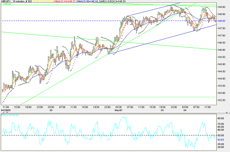Select the SAR(1) 0.02;0.2 legend label
This screenshot has width=230, height=152.
coord(112,1)
